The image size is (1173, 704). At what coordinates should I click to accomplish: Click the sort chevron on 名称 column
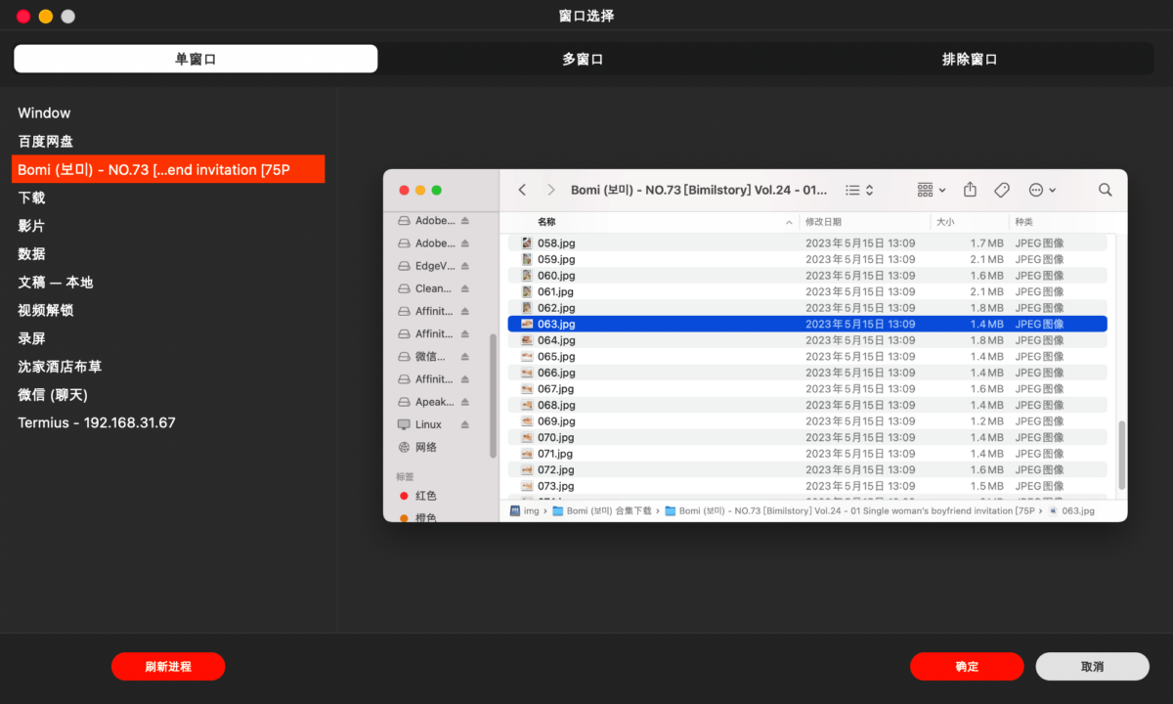click(790, 222)
